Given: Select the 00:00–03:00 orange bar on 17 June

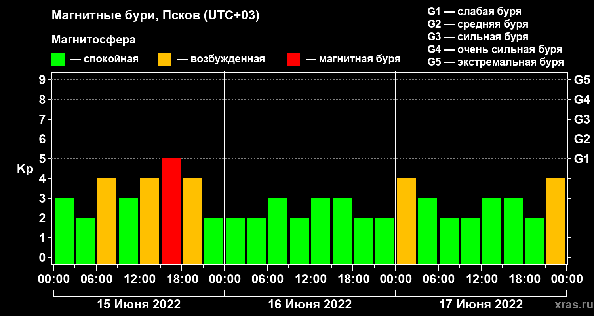Looking at the screenshot, I should click(x=406, y=221).
